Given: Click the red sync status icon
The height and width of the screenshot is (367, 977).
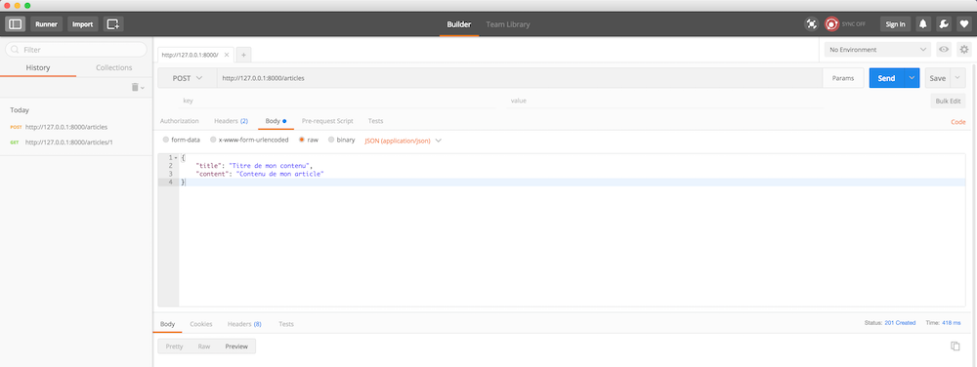Looking at the screenshot, I should coord(831,24).
